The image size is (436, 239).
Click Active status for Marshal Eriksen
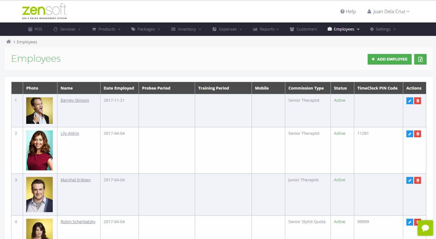(x=340, y=180)
